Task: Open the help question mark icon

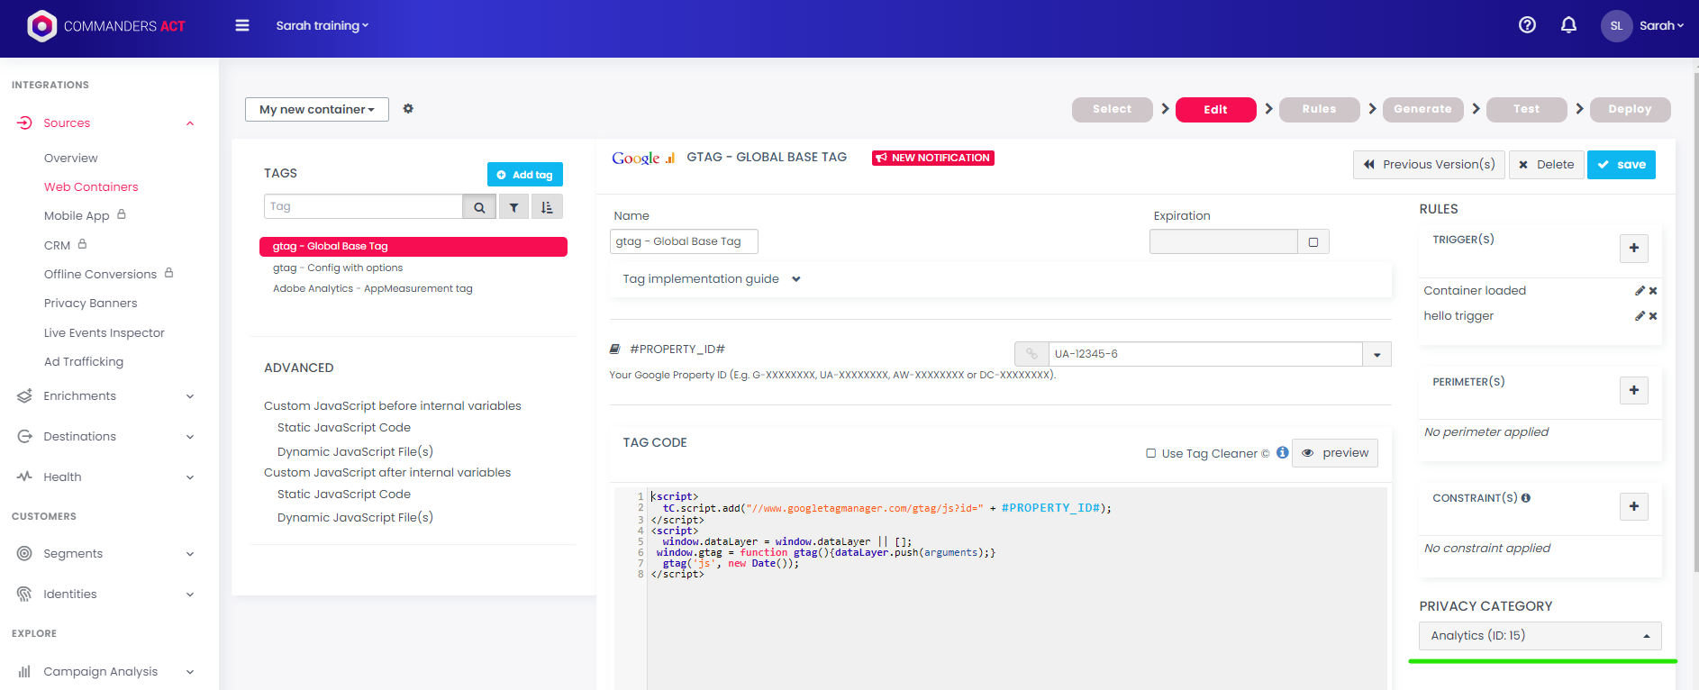Action: point(1527,25)
